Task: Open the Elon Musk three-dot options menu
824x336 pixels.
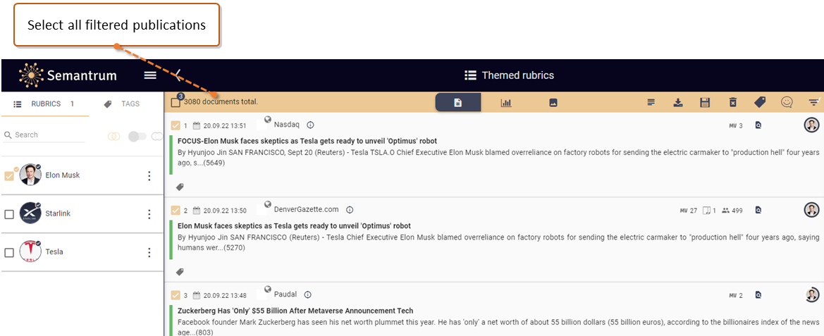Action: click(149, 176)
